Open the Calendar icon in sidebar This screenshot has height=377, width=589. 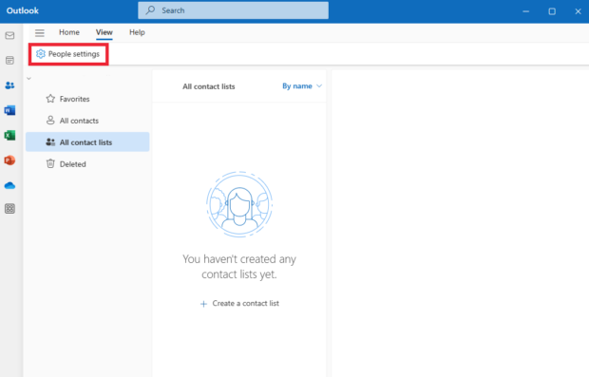pyautogui.click(x=9, y=60)
